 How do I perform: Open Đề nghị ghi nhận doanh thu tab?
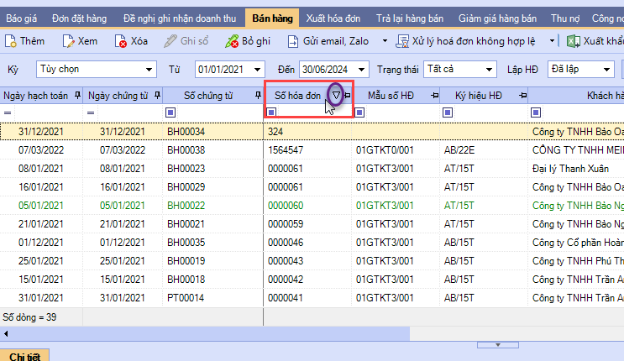(180, 18)
